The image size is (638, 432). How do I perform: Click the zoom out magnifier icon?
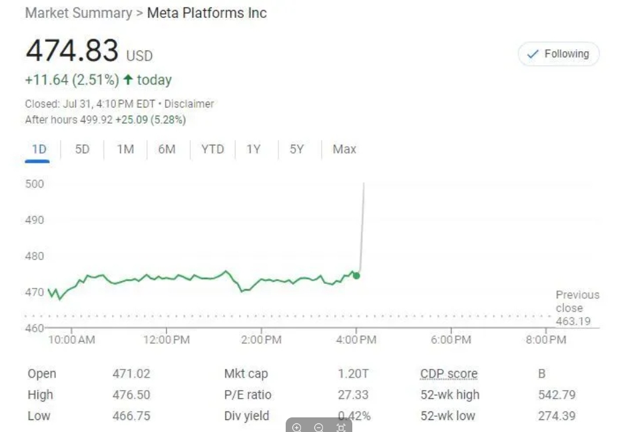point(318,427)
